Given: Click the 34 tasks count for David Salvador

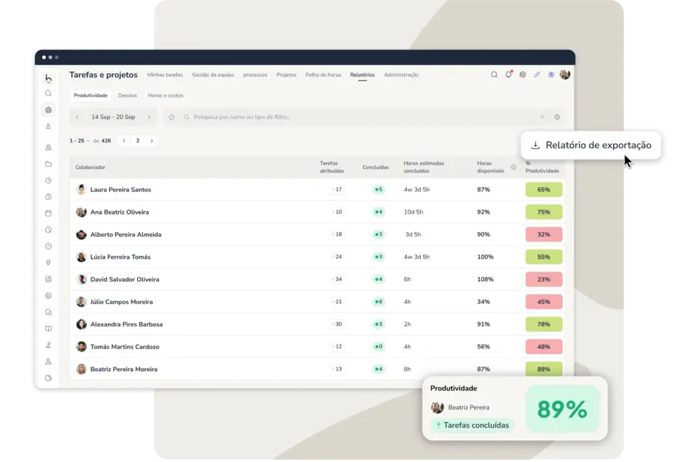Looking at the screenshot, I should click(338, 279).
